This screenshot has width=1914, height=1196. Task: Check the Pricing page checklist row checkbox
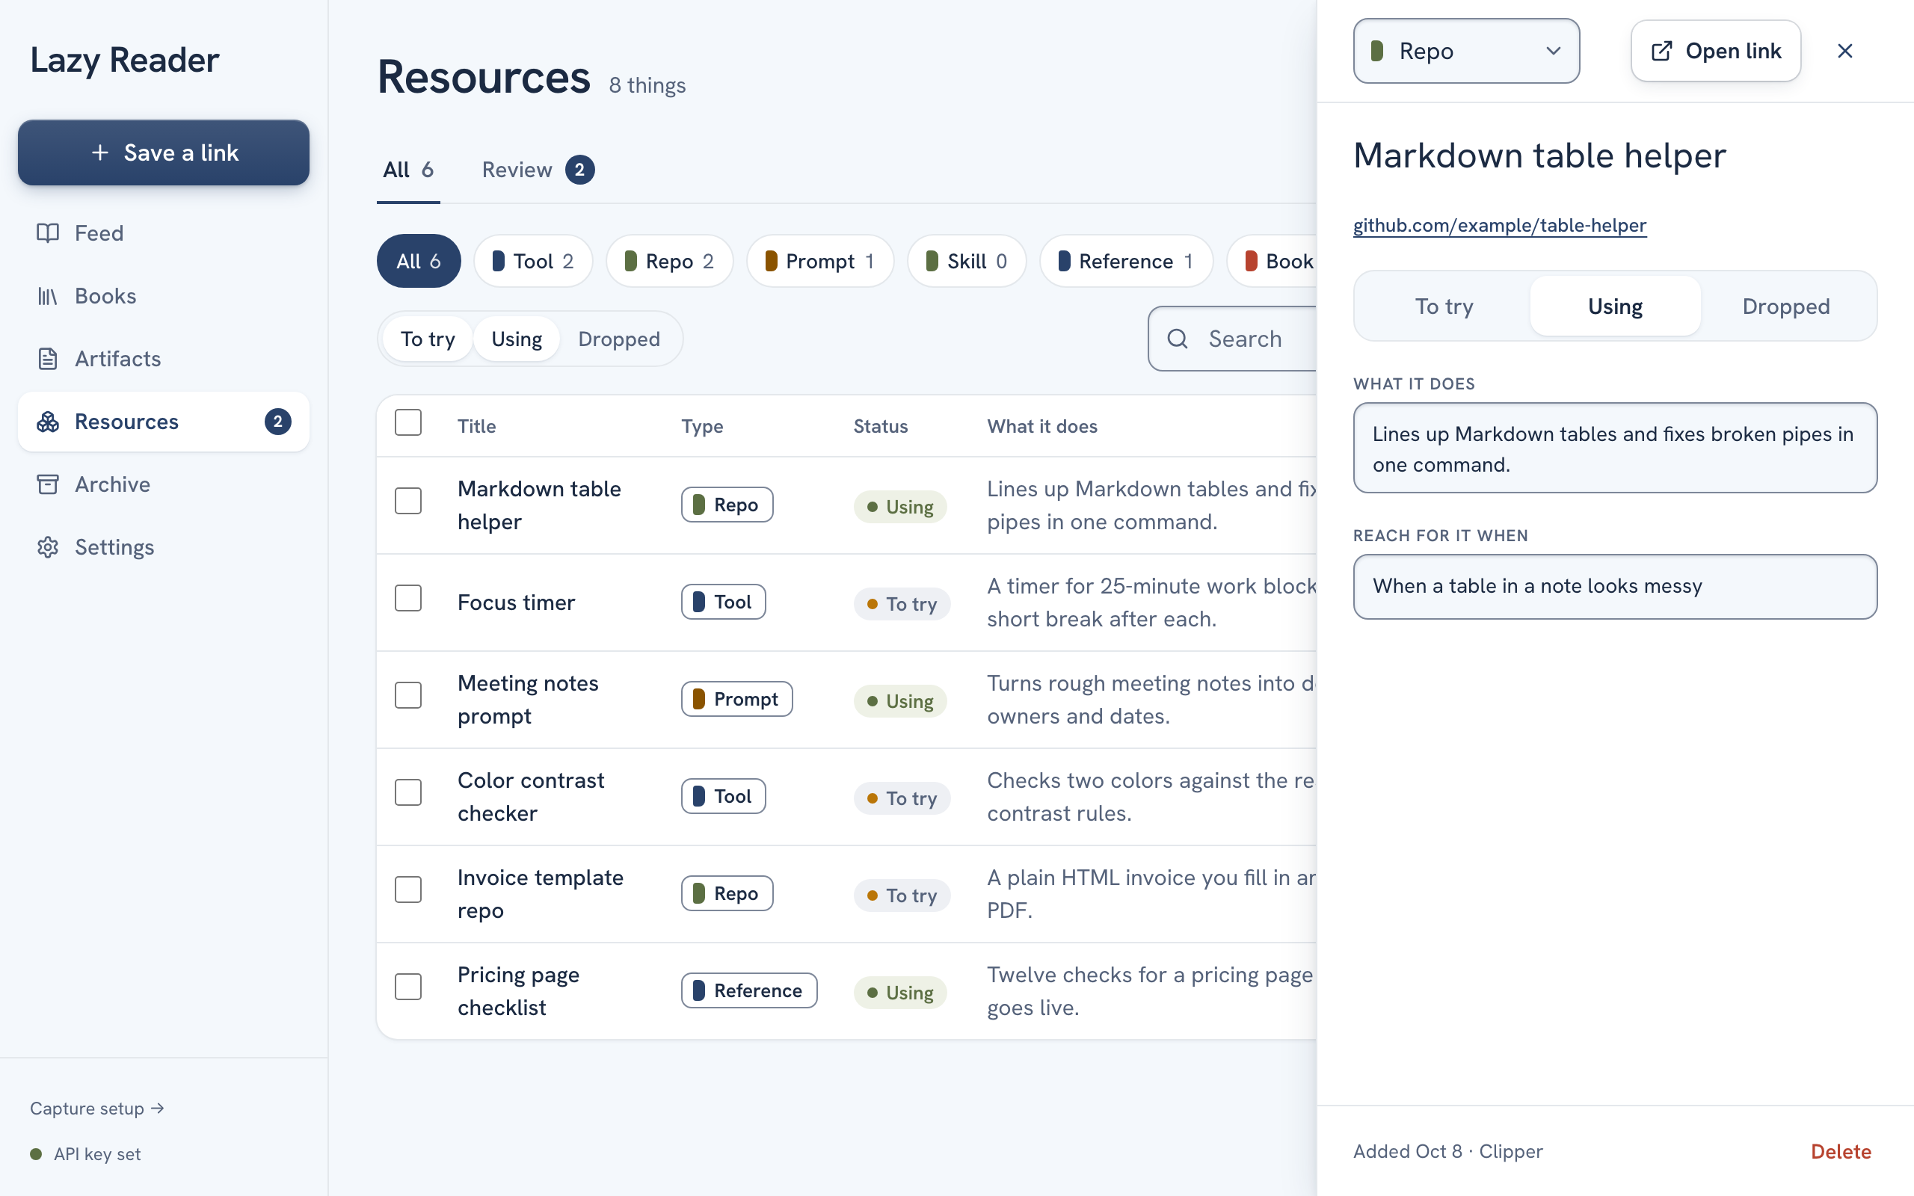(408, 987)
